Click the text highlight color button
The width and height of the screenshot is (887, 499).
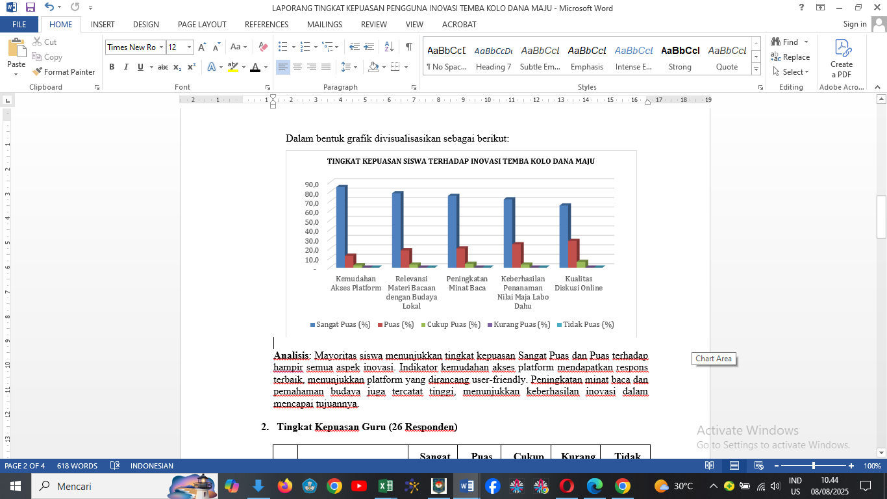click(233, 67)
